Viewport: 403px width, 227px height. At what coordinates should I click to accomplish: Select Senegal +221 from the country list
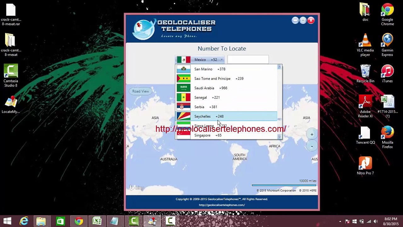click(x=226, y=97)
